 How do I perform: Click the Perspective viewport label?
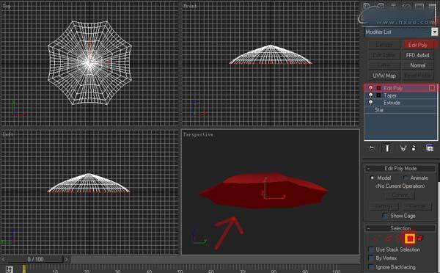pos(198,134)
